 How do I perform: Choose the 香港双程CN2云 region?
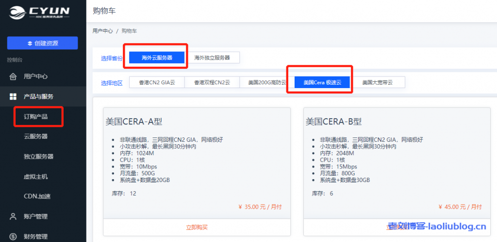click(x=212, y=82)
